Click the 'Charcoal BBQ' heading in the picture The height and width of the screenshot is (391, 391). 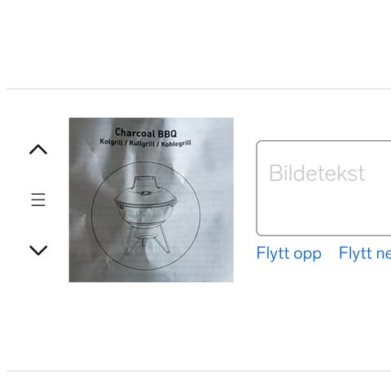146,133
